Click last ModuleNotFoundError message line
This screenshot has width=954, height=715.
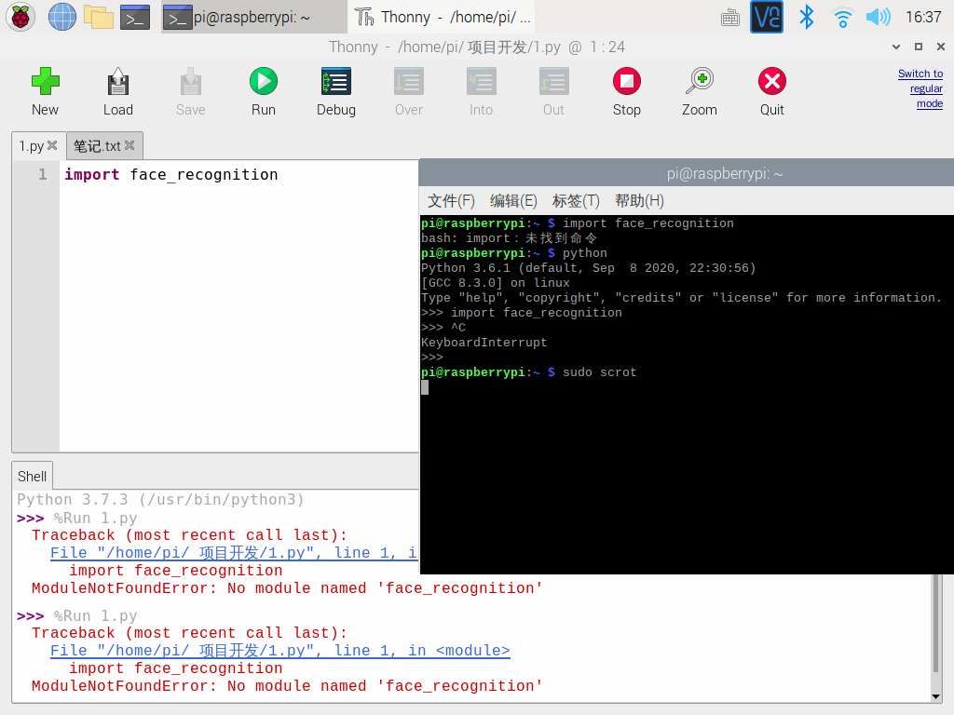coord(287,686)
